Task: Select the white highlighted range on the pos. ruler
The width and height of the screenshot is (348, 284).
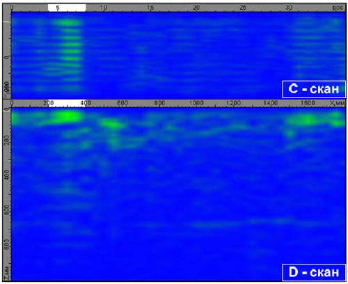Action: (x=67, y=8)
